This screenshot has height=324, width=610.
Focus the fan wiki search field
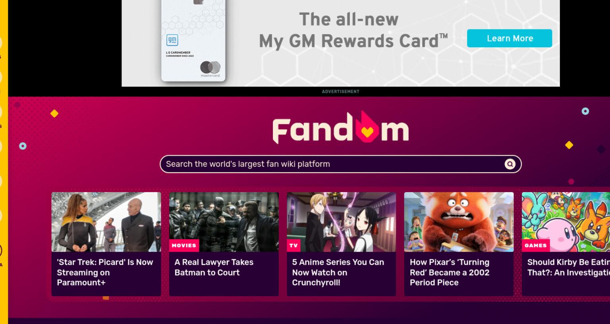(x=340, y=164)
